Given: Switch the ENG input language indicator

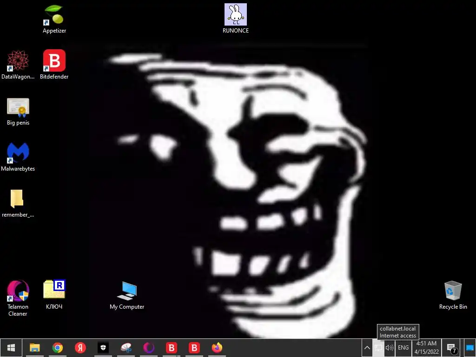Looking at the screenshot, I should click(x=403, y=348).
